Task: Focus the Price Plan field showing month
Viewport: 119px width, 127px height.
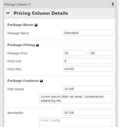Action: point(88,69)
